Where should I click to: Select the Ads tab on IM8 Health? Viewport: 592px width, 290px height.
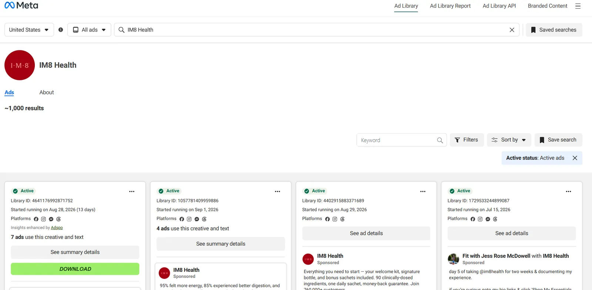coord(9,92)
